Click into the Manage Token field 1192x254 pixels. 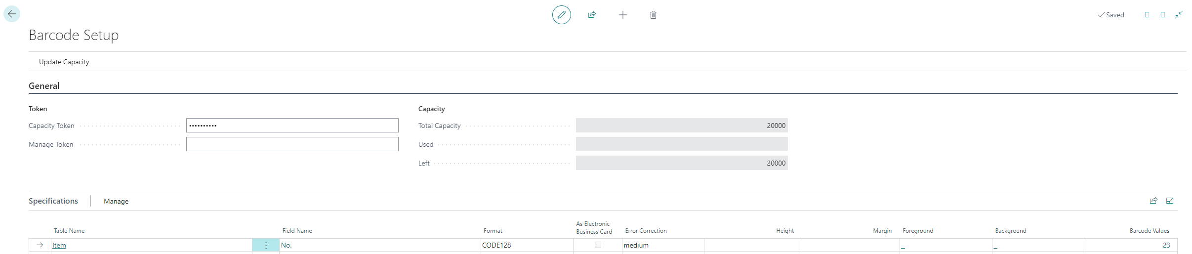point(292,144)
